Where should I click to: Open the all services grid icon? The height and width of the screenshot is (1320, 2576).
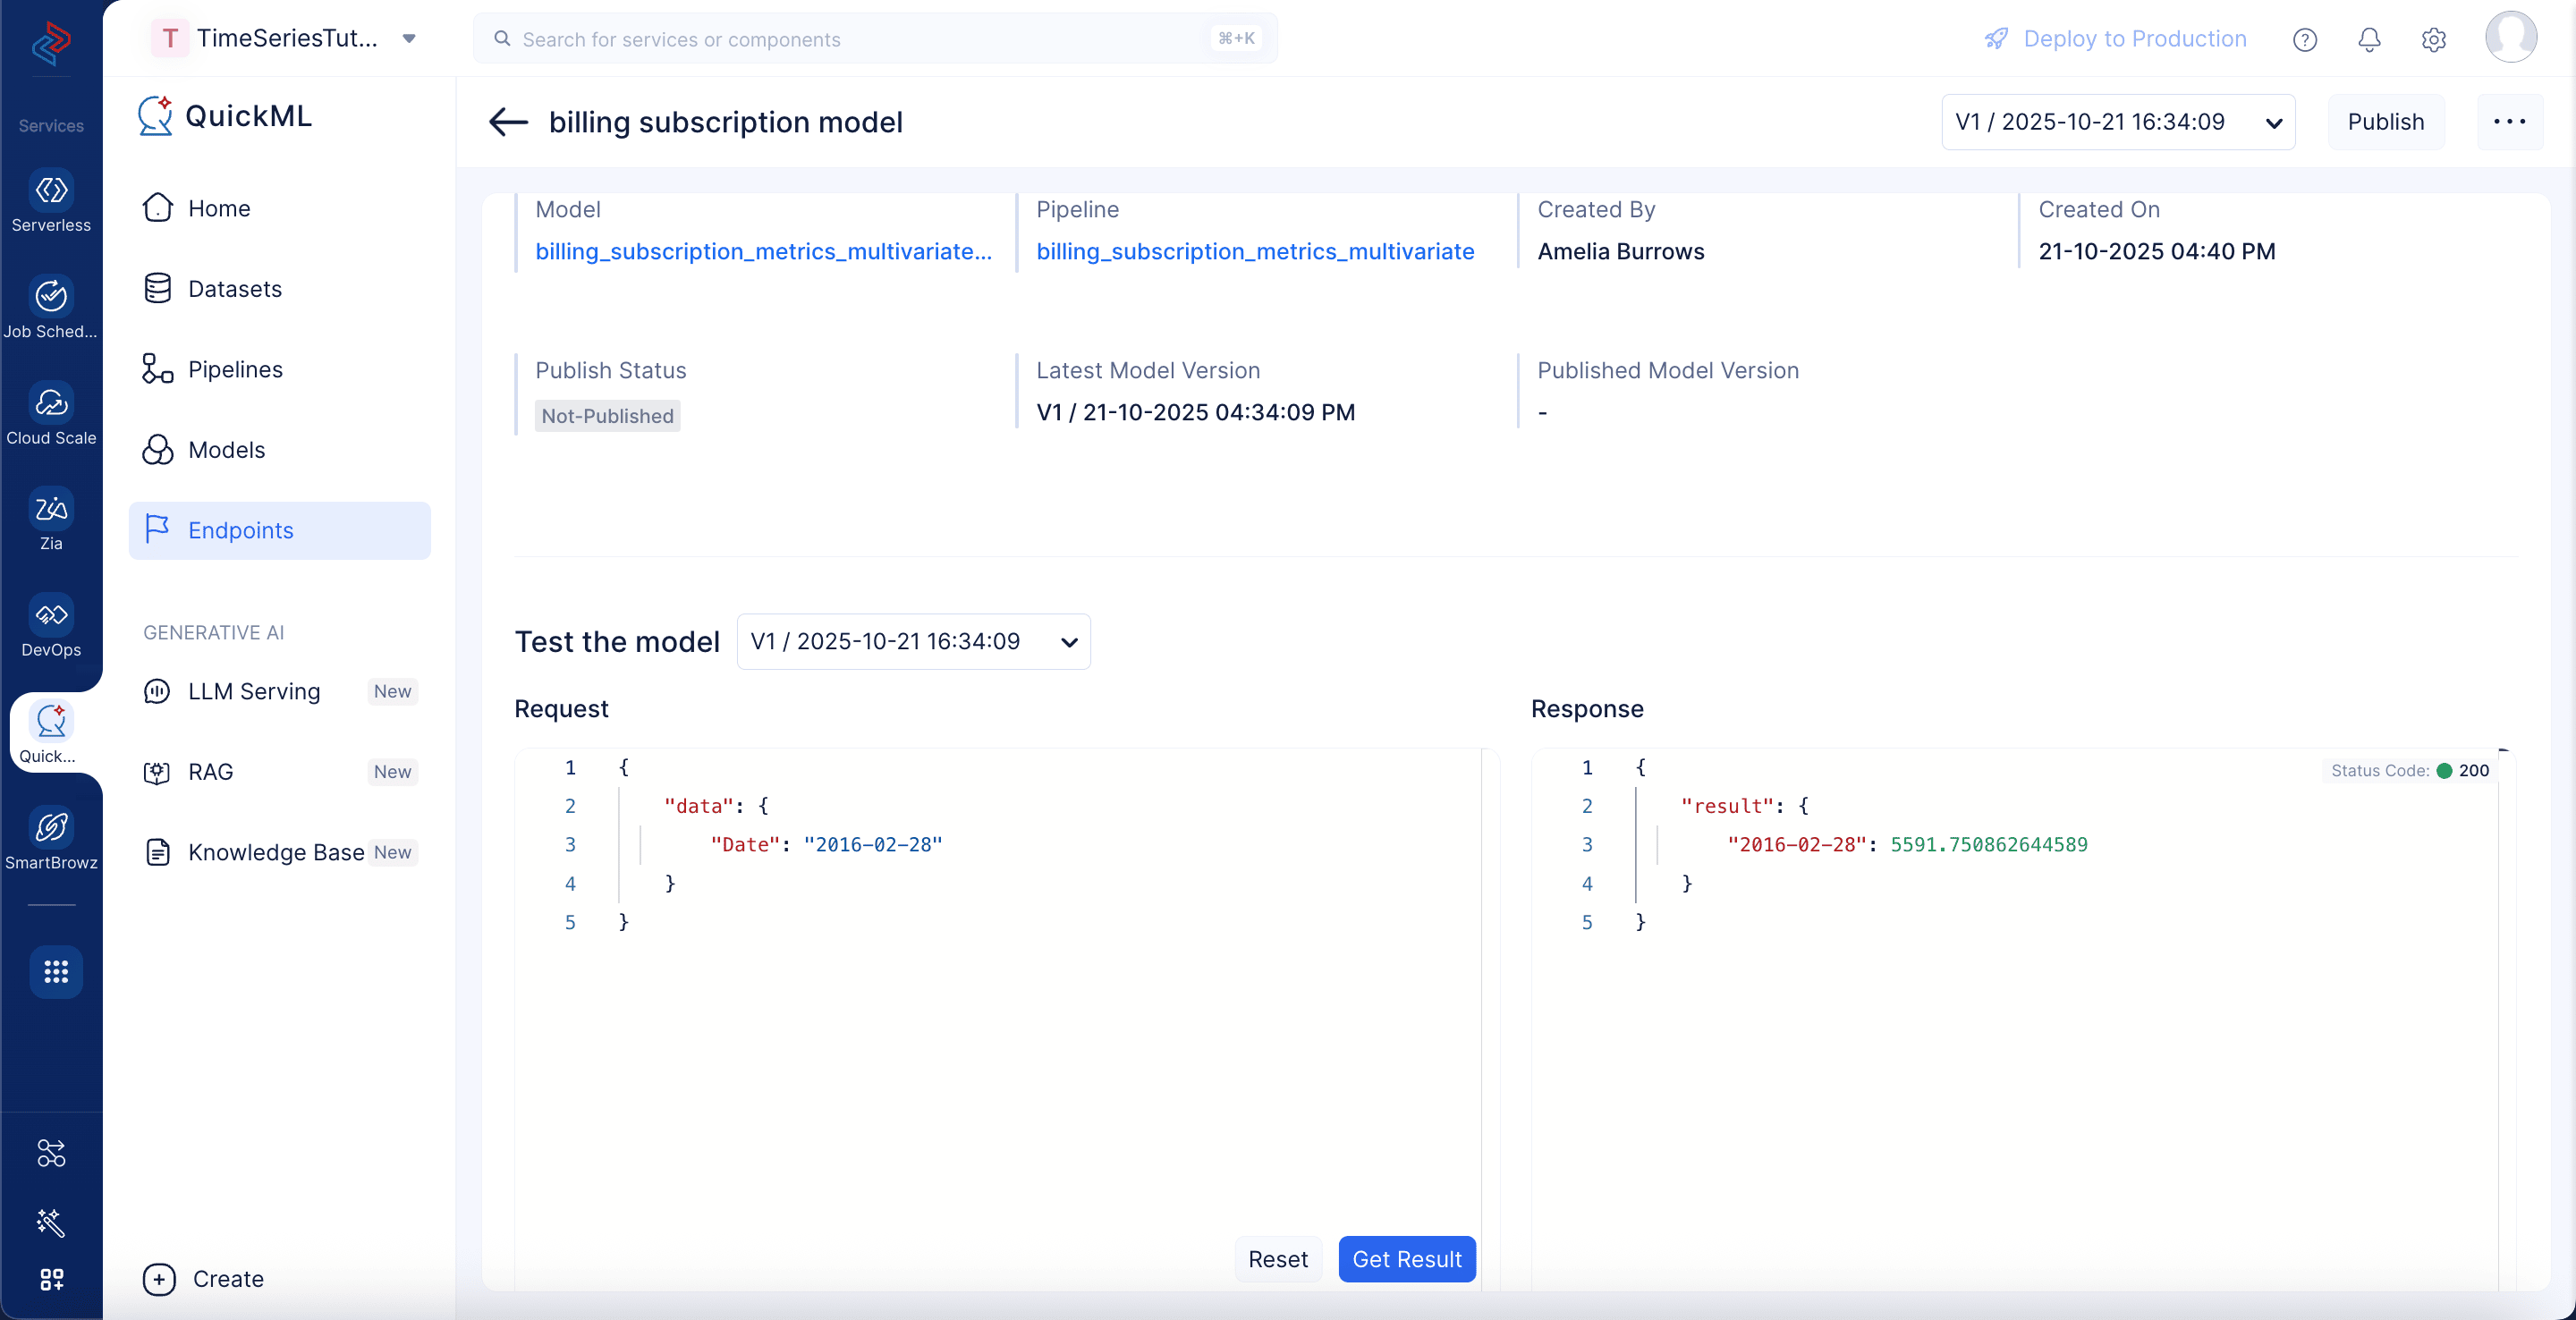56,971
